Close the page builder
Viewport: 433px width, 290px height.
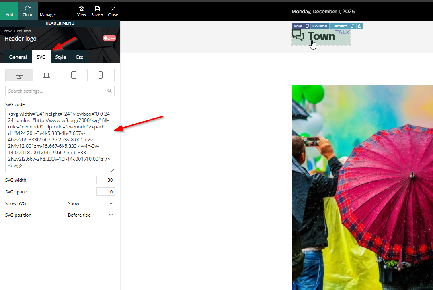click(x=113, y=11)
